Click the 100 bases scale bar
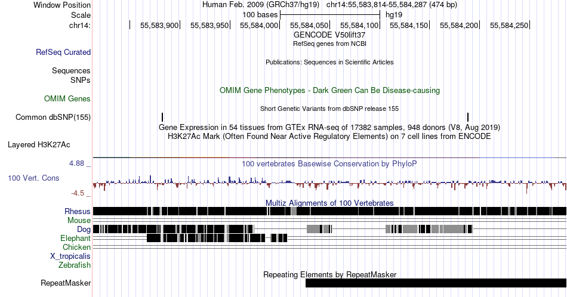Screen dimensions: 567x297 click(330, 15)
